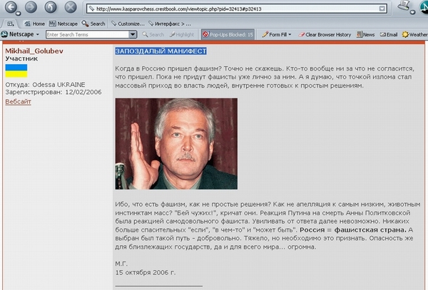Open the Form Fill dropdown
Screen dimensions: 428x290
275,34
